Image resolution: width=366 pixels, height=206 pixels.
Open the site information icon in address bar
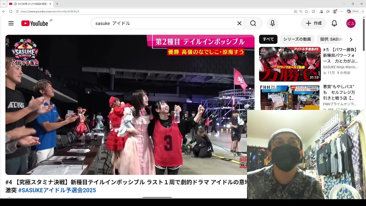pyautogui.click(x=17, y=11)
